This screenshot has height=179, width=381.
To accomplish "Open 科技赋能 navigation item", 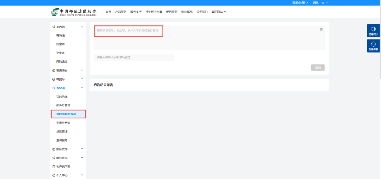I will [187, 12].
